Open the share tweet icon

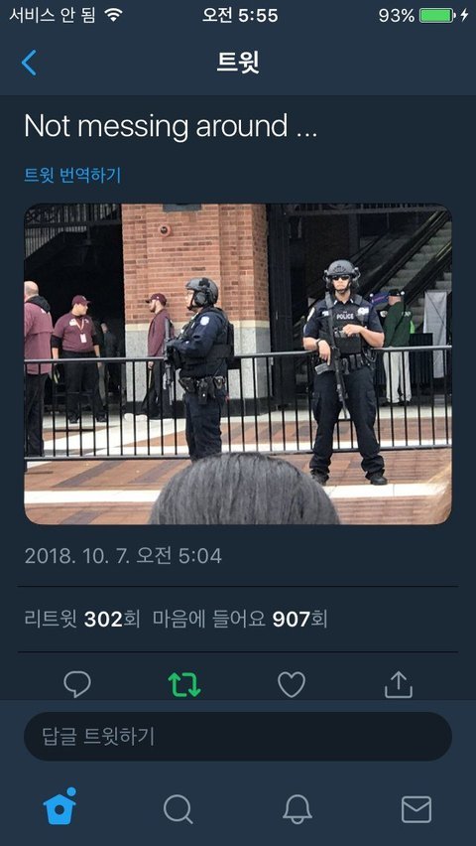pos(399,684)
